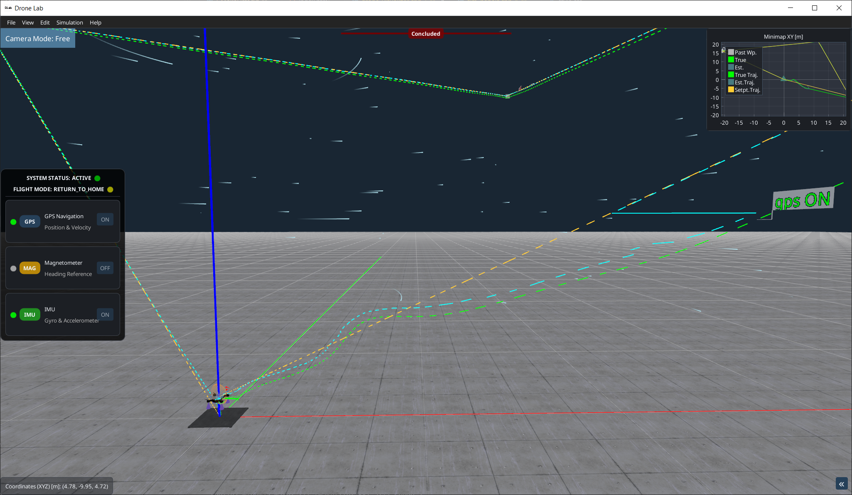Click the Coordinates XYZ readout
Viewport: 852px width, 495px height.
pos(57,486)
